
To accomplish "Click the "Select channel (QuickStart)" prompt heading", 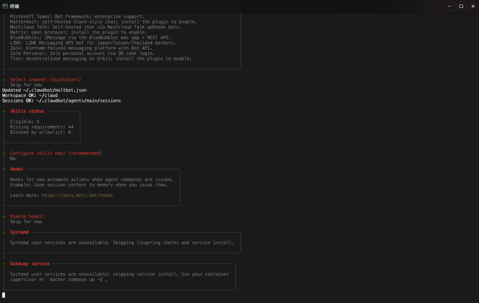I will (x=46, y=80).
